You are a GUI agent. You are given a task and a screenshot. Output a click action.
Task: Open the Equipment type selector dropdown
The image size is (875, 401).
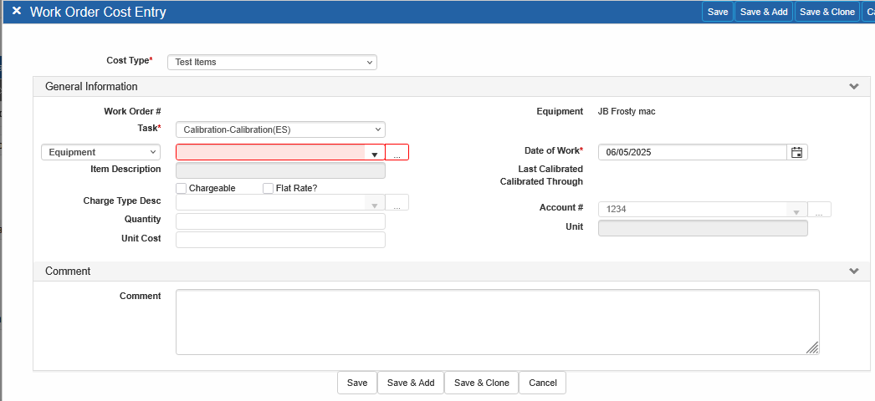pyautogui.click(x=100, y=152)
